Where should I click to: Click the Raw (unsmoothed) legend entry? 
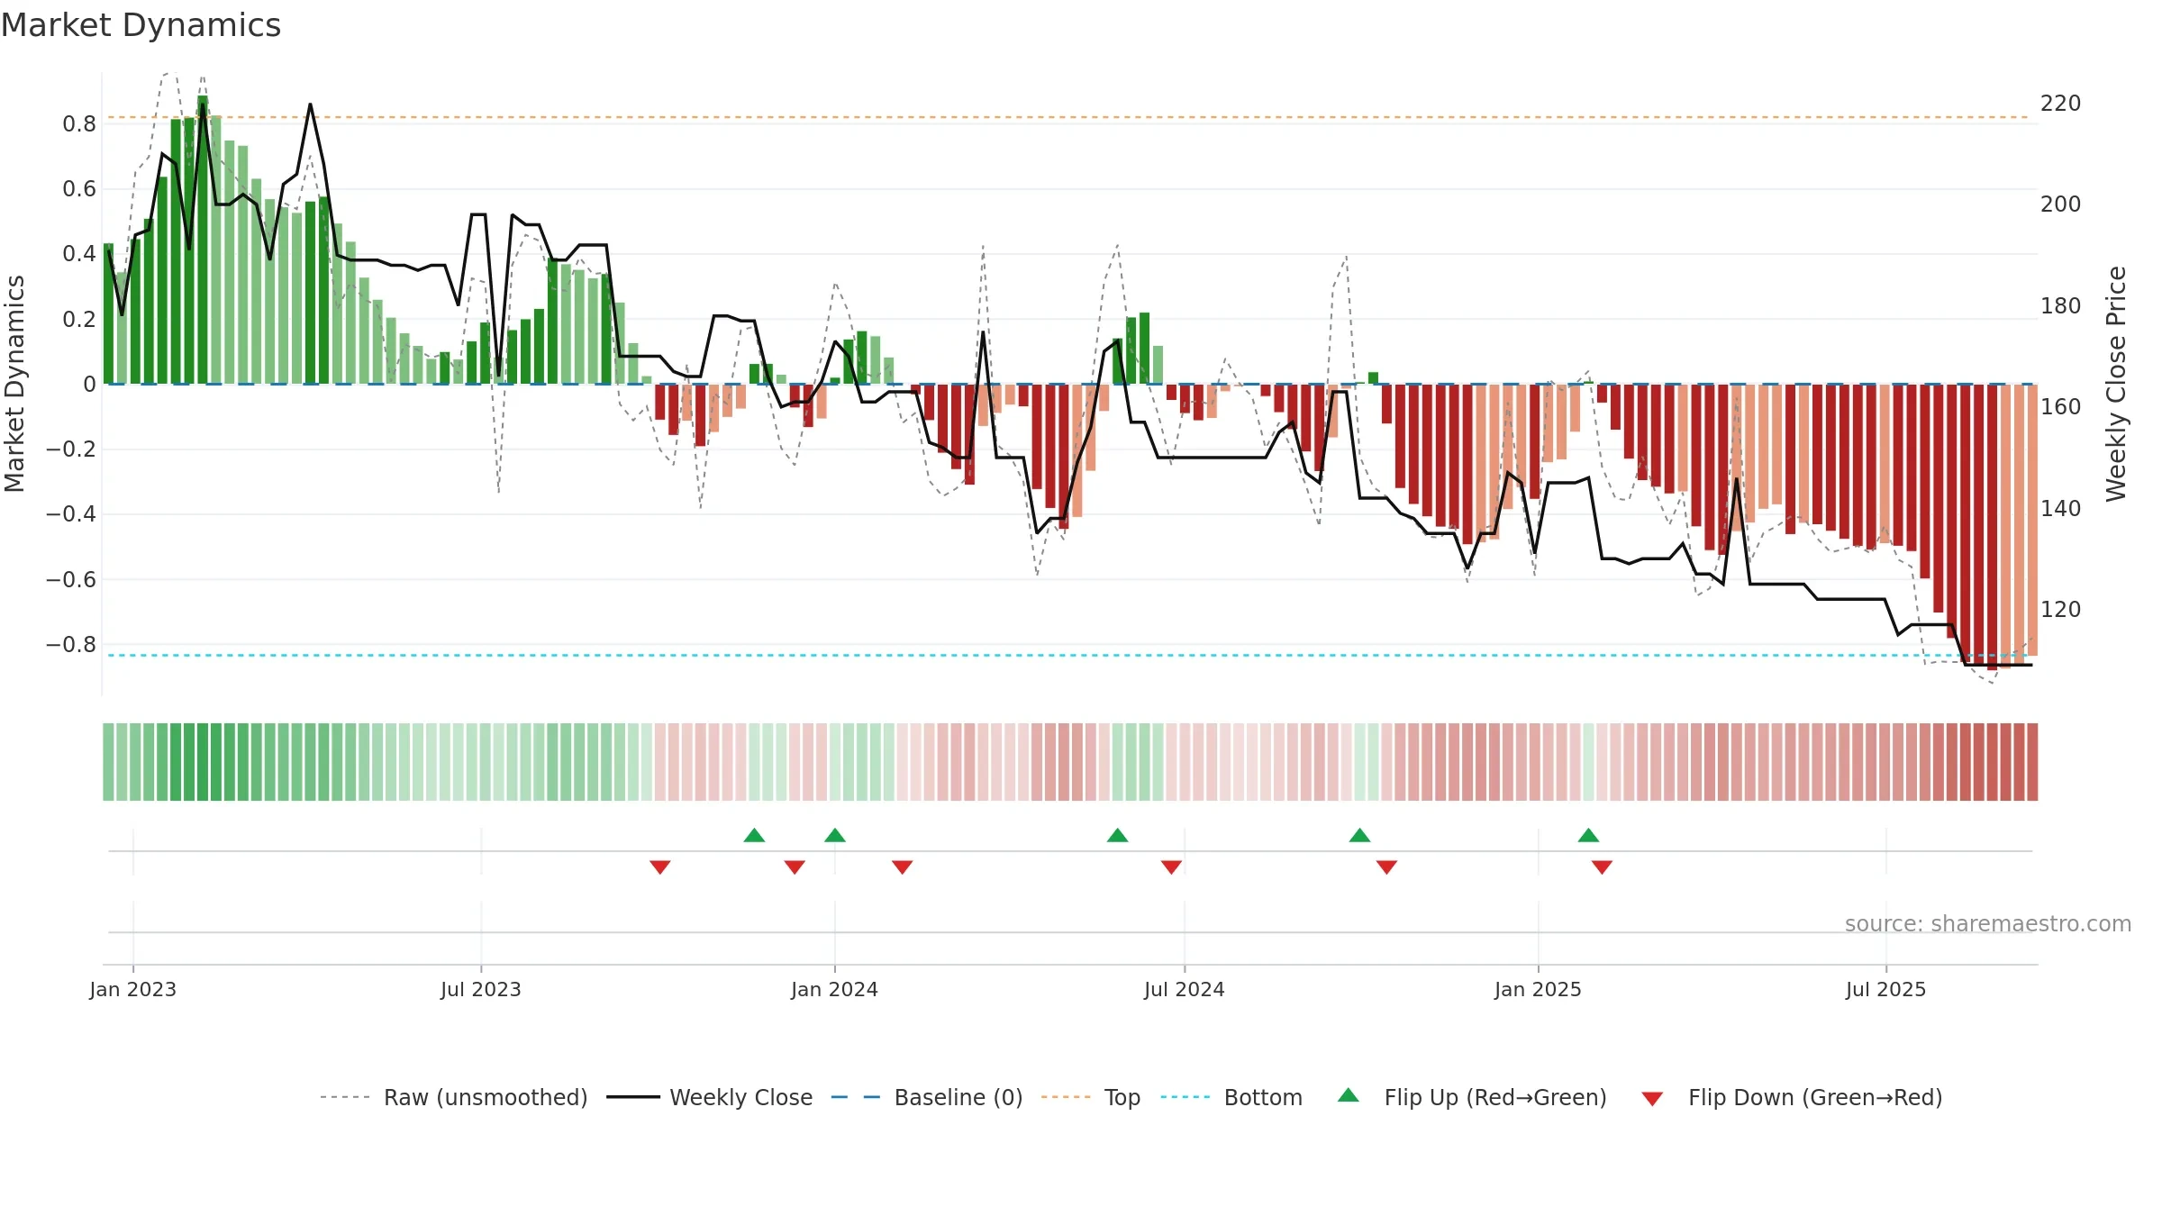click(x=453, y=1097)
